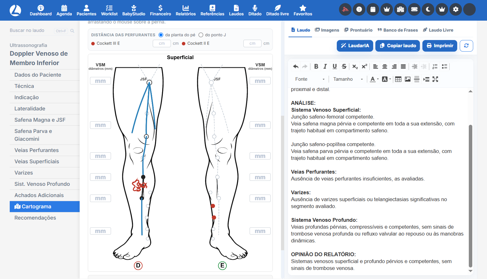The image size is (487, 279).
Task: Open the Financeiro section
Action: (x=160, y=10)
